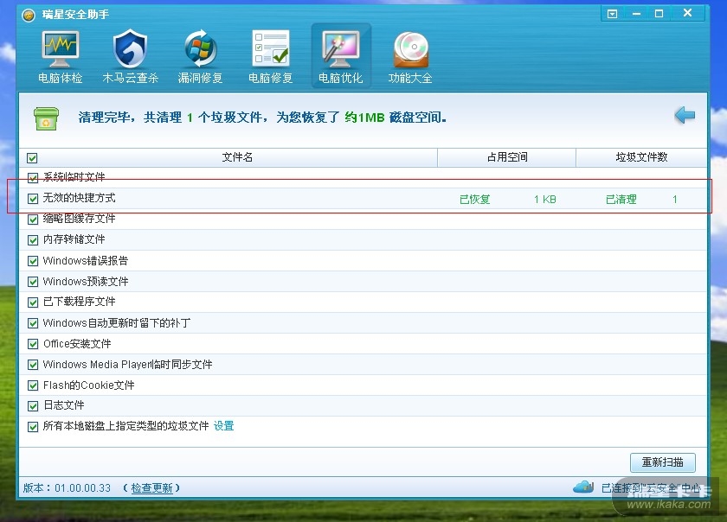Maximize the 瑞星安全助手 window
The height and width of the screenshot is (522, 727).
[659, 14]
